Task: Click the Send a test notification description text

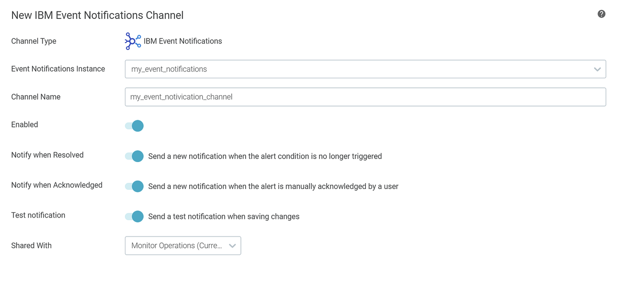Action: (x=223, y=216)
